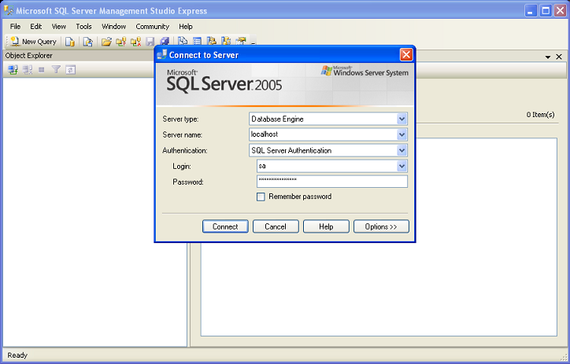The width and height of the screenshot is (570, 364).
Task: Open the Window menu
Action: (114, 27)
